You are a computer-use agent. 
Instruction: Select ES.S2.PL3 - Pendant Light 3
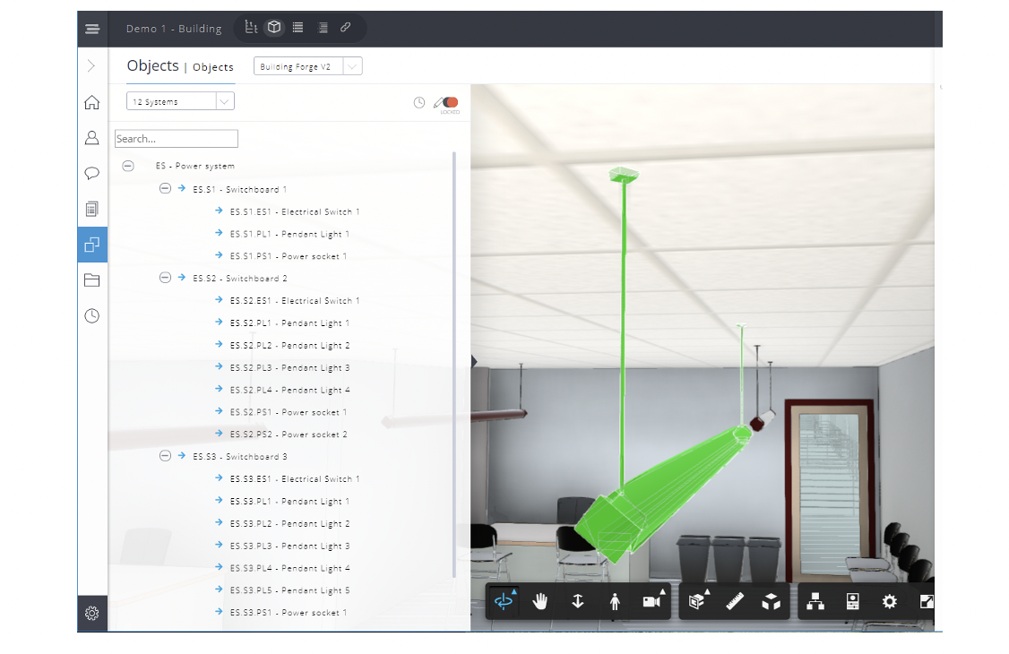(289, 367)
